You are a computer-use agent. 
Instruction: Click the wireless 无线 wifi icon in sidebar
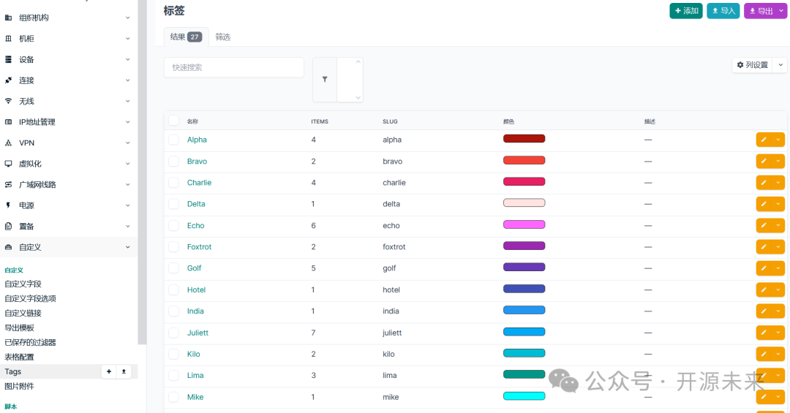[x=8, y=101]
